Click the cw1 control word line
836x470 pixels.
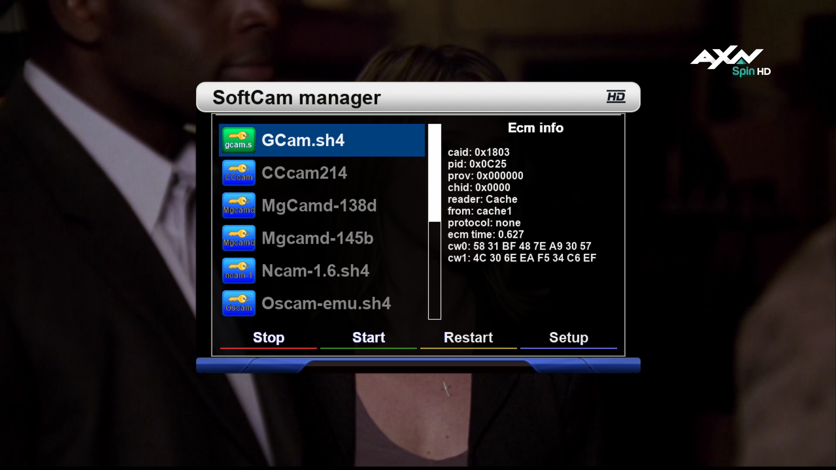(x=522, y=258)
